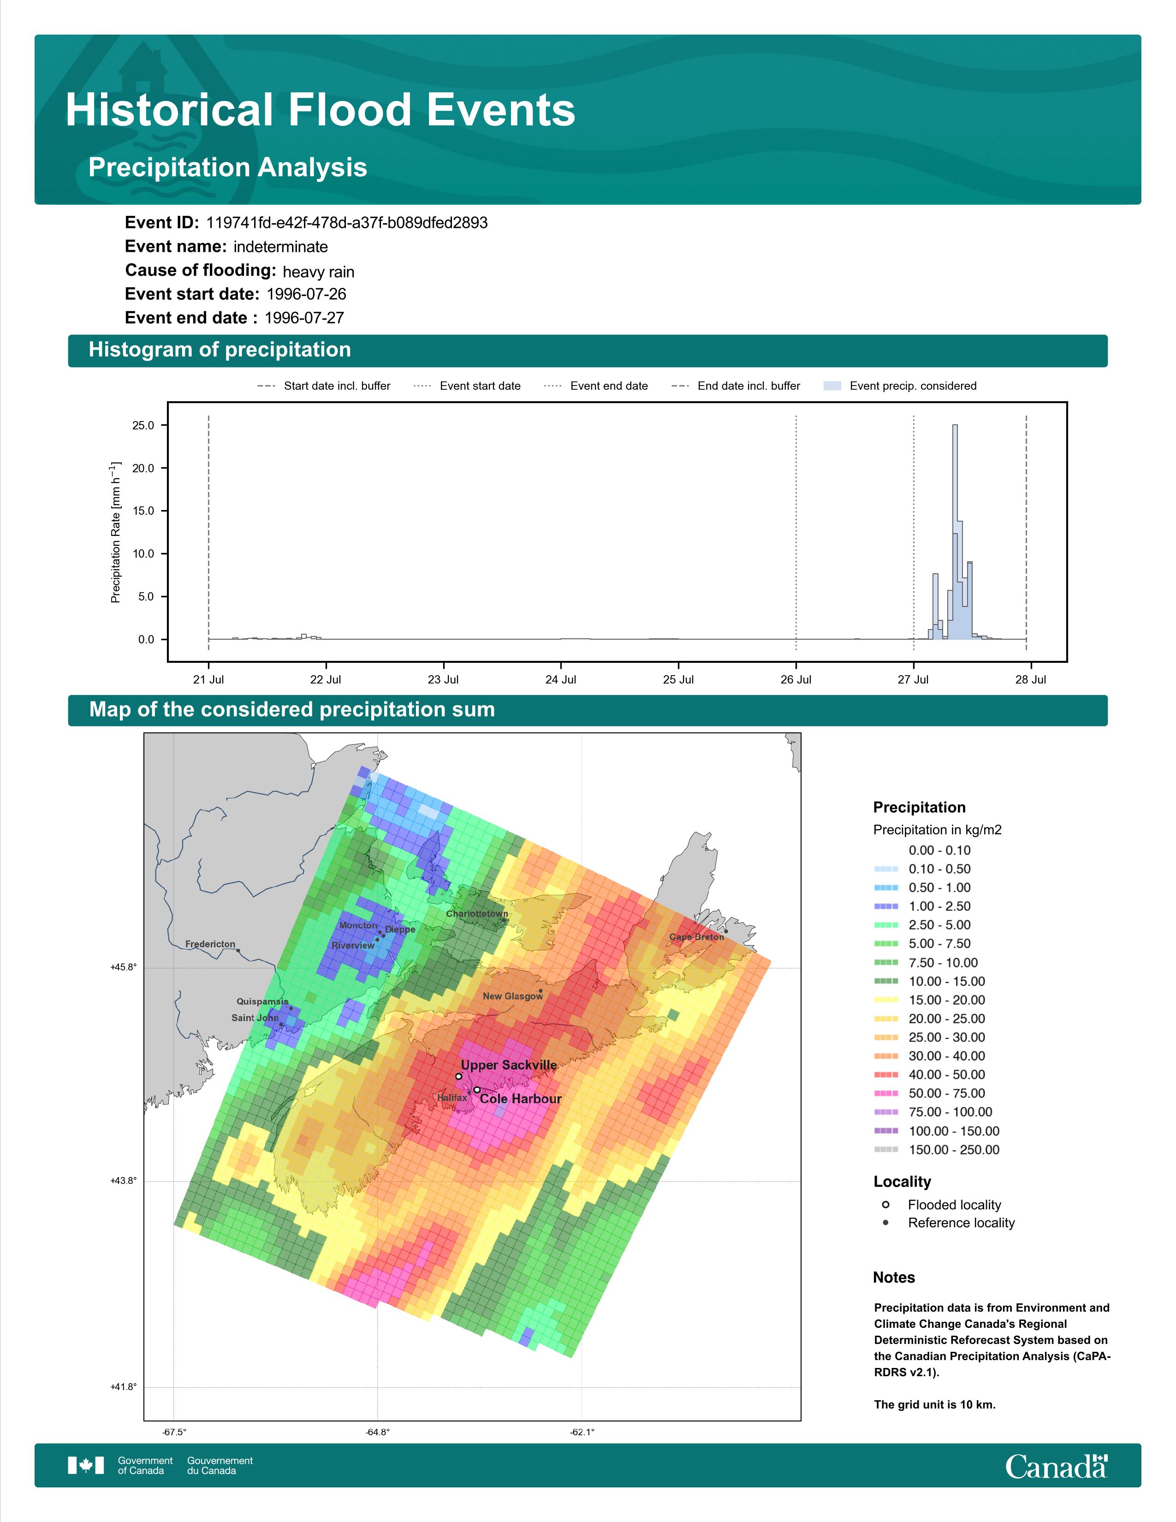Screen dimensions: 1176x1522
Task: Click the Historical Flood Events title
Action: (320, 110)
